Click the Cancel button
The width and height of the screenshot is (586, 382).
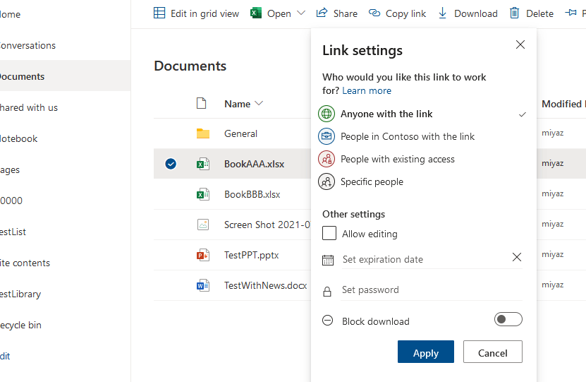pyautogui.click(x=493, y=352)
